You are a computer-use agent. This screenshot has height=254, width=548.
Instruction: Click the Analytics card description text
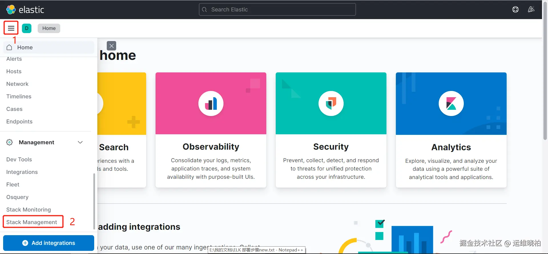(451, 169)
